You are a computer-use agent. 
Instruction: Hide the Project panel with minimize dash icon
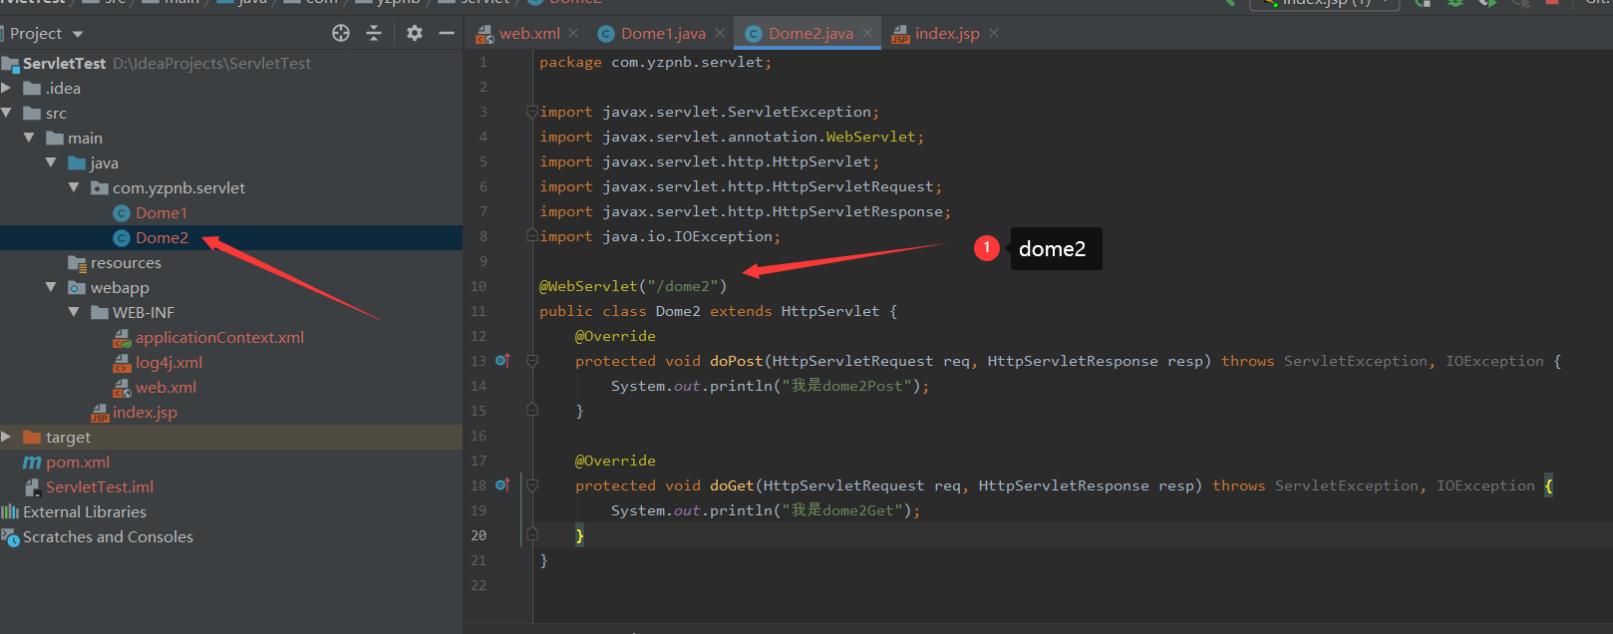(447, 33)
